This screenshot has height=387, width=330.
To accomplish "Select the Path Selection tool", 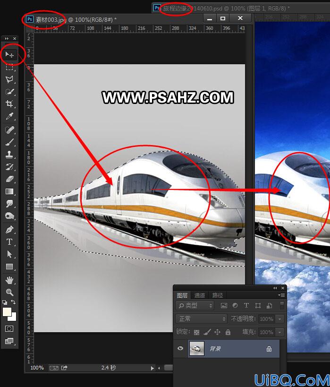I will [9, 254].
